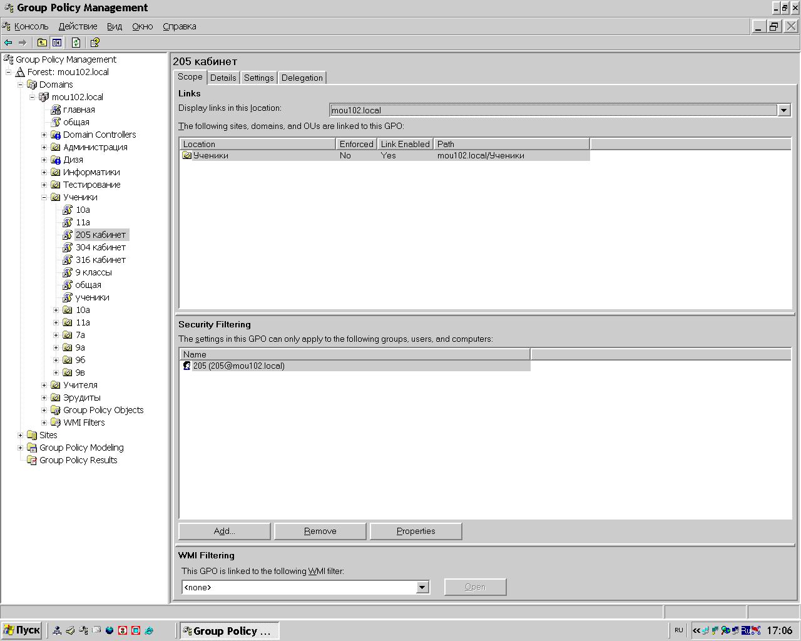This screenshot has width=801, height=641.
Task: Switch to the Details tab
Action: (x=223, y=78)
